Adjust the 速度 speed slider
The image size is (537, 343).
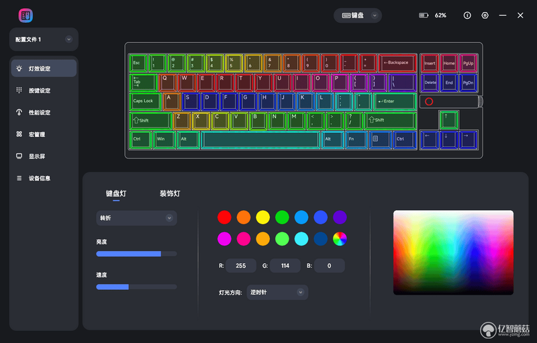[136, 287]
